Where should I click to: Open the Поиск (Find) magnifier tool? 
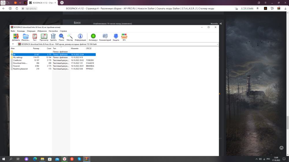[62, 37]
